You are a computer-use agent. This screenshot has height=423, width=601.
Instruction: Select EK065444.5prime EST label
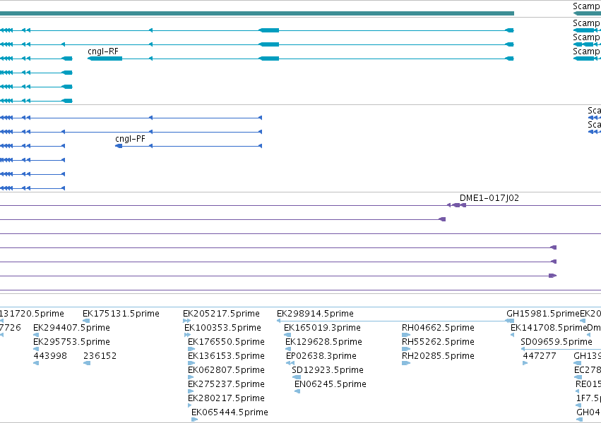[x=230, y=412]
